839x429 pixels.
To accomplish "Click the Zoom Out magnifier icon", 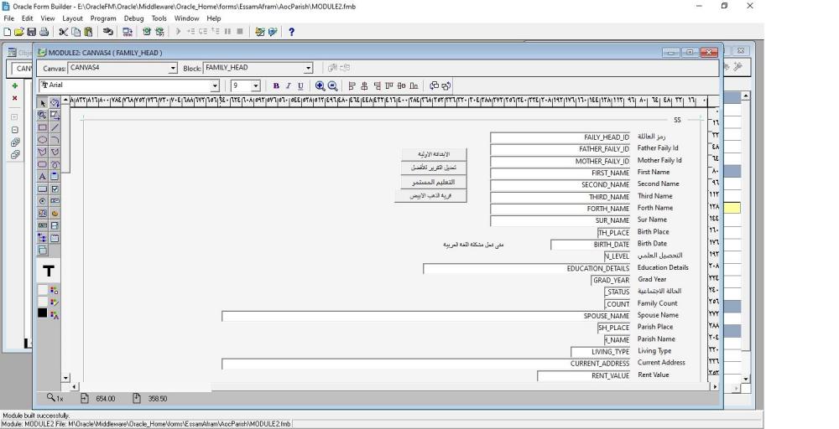I will pos(332,85).
